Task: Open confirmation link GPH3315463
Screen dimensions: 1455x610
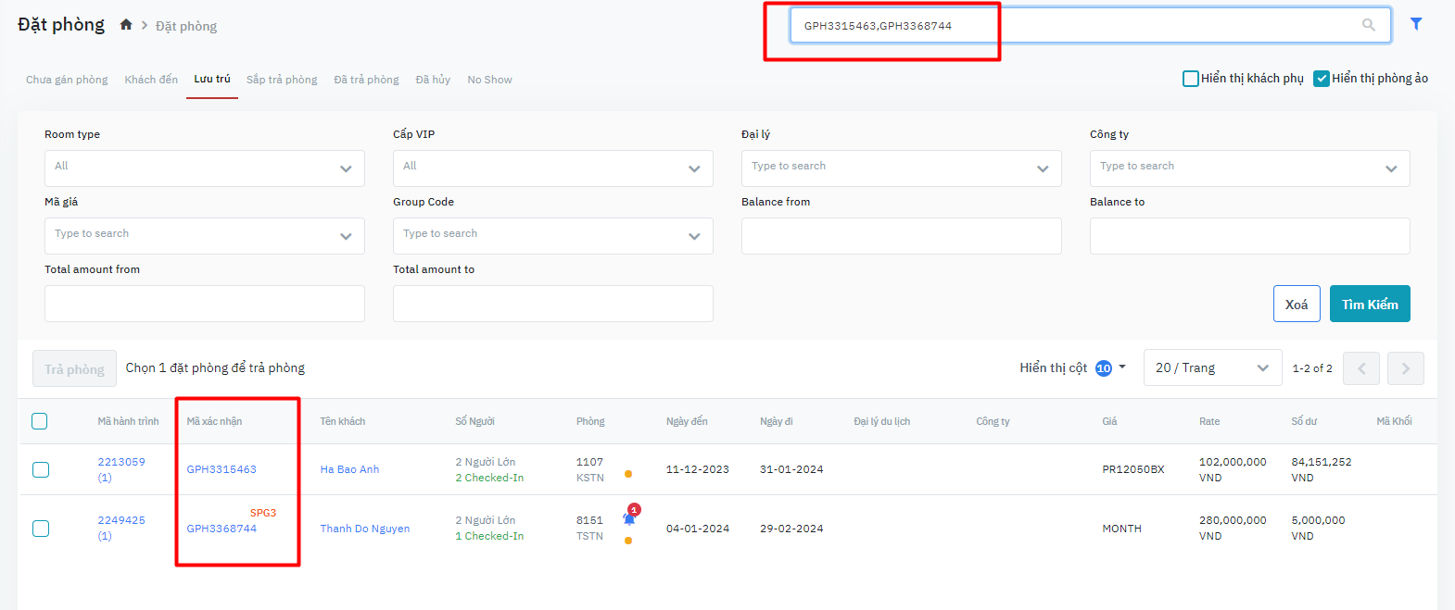Action: (x=221, y=469)
